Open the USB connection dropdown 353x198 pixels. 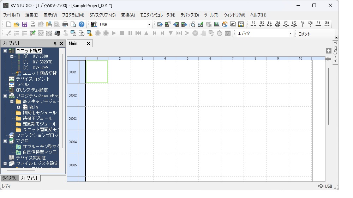coord(149,25)
